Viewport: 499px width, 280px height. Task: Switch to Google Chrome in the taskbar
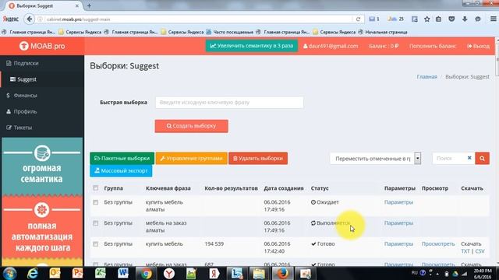[x=146, y=273]
